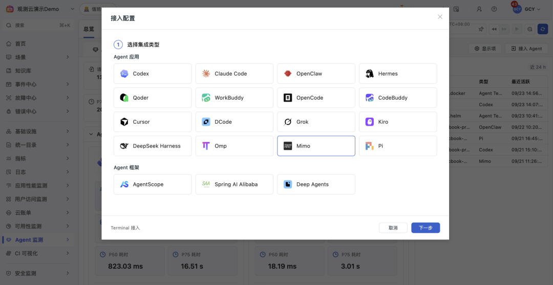Open the help question-mark icon

click(494, 9)
